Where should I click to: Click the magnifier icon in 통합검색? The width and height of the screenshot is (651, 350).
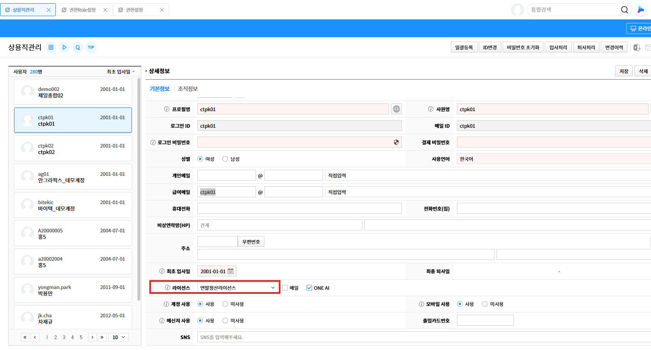(x=624, y=10)
